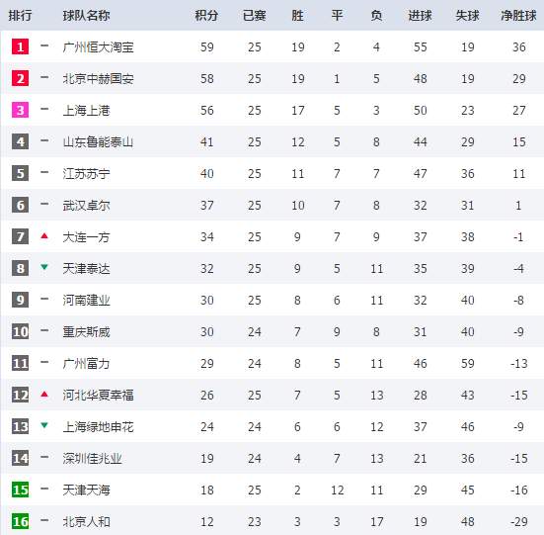Open team 深圳佳兆业
The image size is (544, 535).
pyautogui.click(x=92, y=459)
